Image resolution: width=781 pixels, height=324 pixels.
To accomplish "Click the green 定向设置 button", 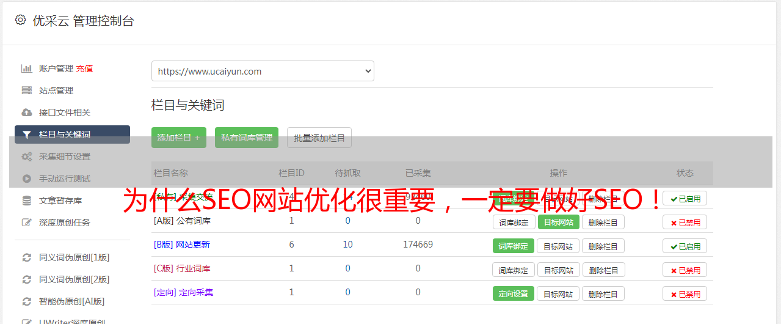I will point(514,293).
